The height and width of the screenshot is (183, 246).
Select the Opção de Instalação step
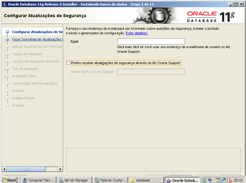(27, 54)
